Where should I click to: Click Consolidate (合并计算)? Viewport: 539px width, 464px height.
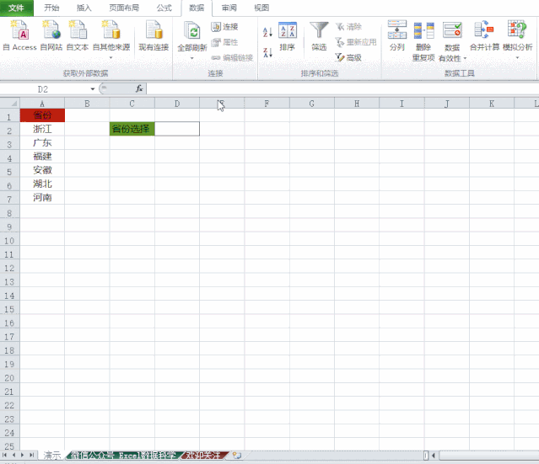[484, 35]
